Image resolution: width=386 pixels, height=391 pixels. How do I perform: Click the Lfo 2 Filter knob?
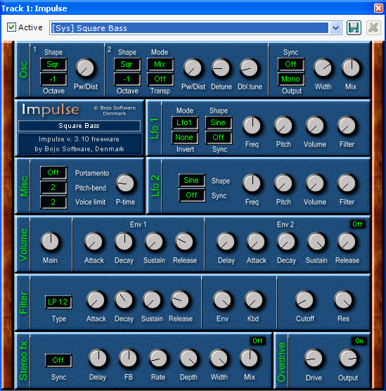347,184
